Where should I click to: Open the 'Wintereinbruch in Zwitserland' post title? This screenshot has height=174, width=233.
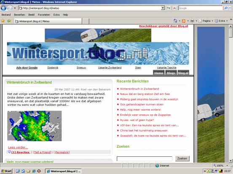click(x=29, y=82)
